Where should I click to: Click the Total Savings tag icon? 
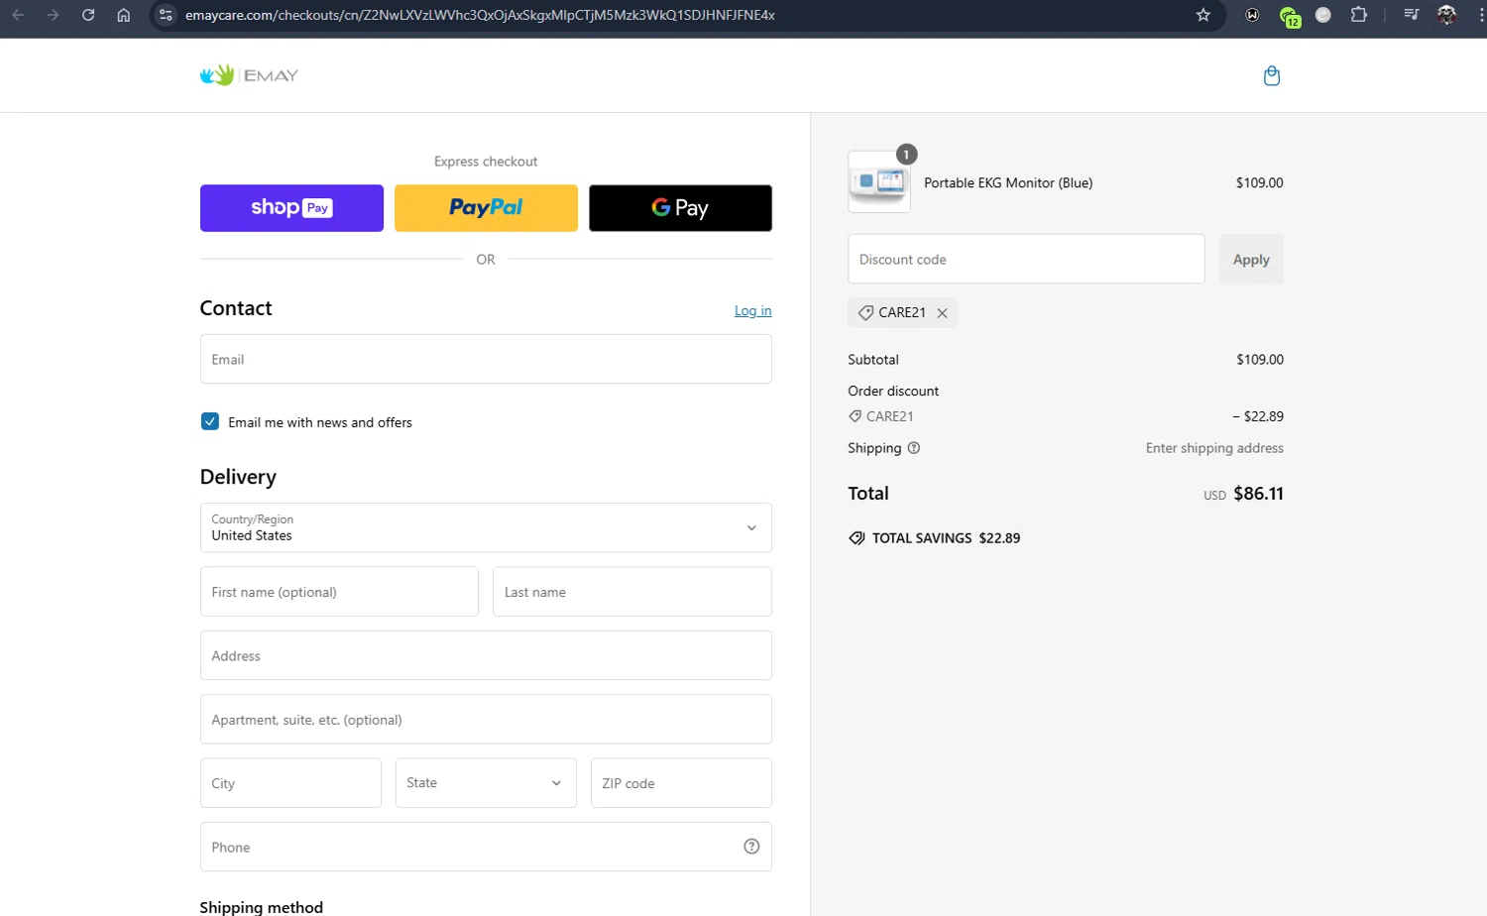857,538
